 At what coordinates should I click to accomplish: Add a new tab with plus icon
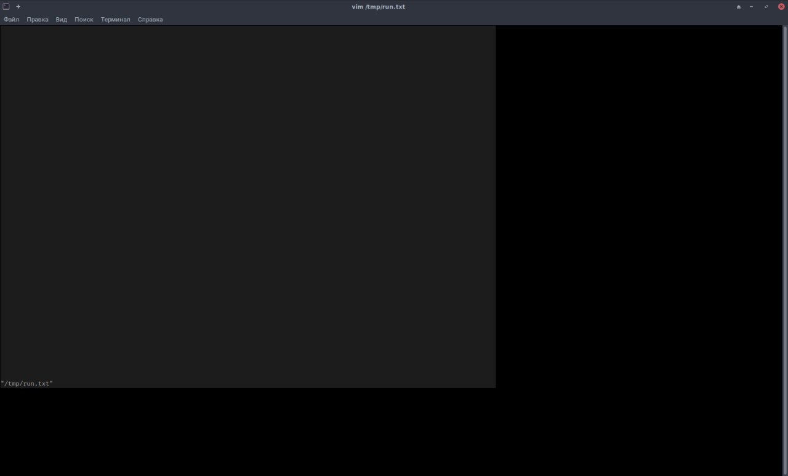pos(18,7)
